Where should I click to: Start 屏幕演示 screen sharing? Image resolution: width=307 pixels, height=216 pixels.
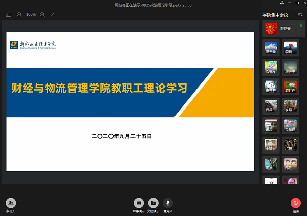[x=138, y=204]
